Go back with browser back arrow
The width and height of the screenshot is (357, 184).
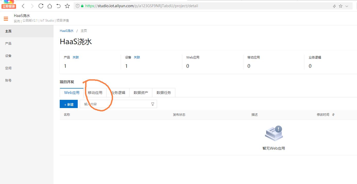tap(23, 6)
